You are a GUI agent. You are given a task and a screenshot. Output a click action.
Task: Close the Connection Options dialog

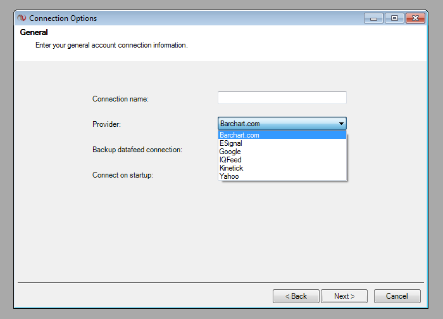pyautogui.click(x=415, y=18)
